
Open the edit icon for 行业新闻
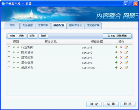126,47
